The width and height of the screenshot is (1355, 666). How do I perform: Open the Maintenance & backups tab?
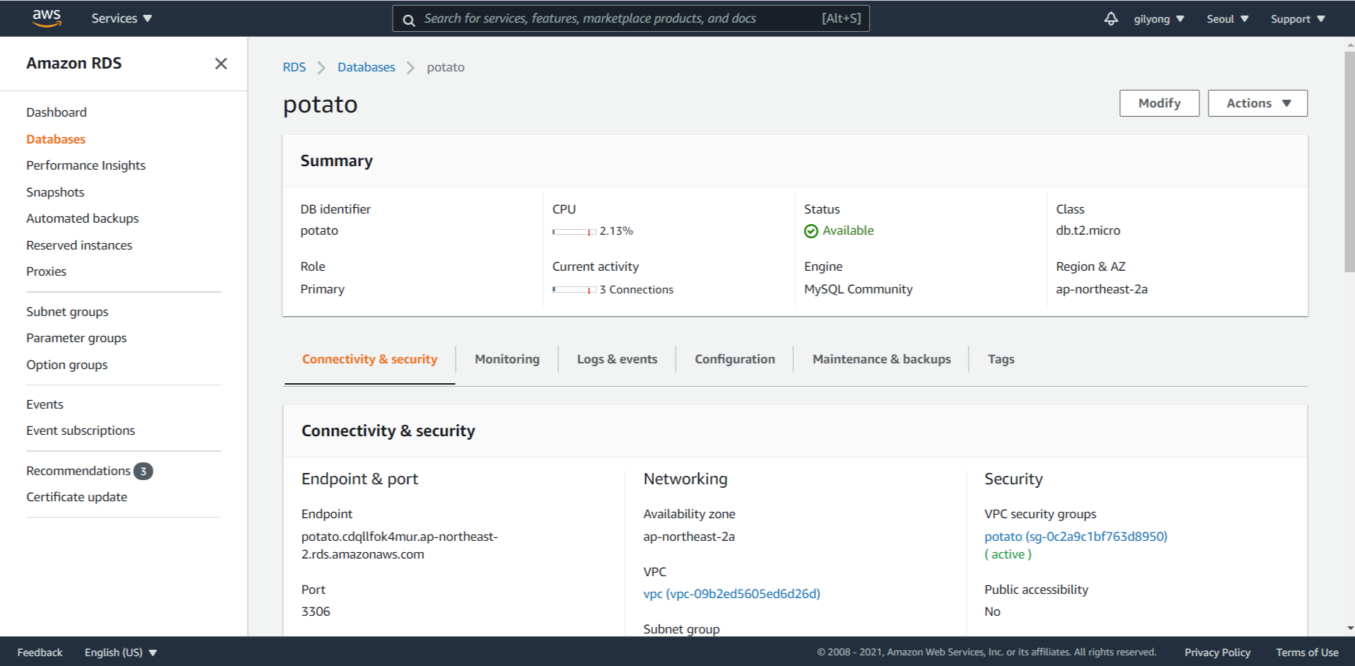882,359
